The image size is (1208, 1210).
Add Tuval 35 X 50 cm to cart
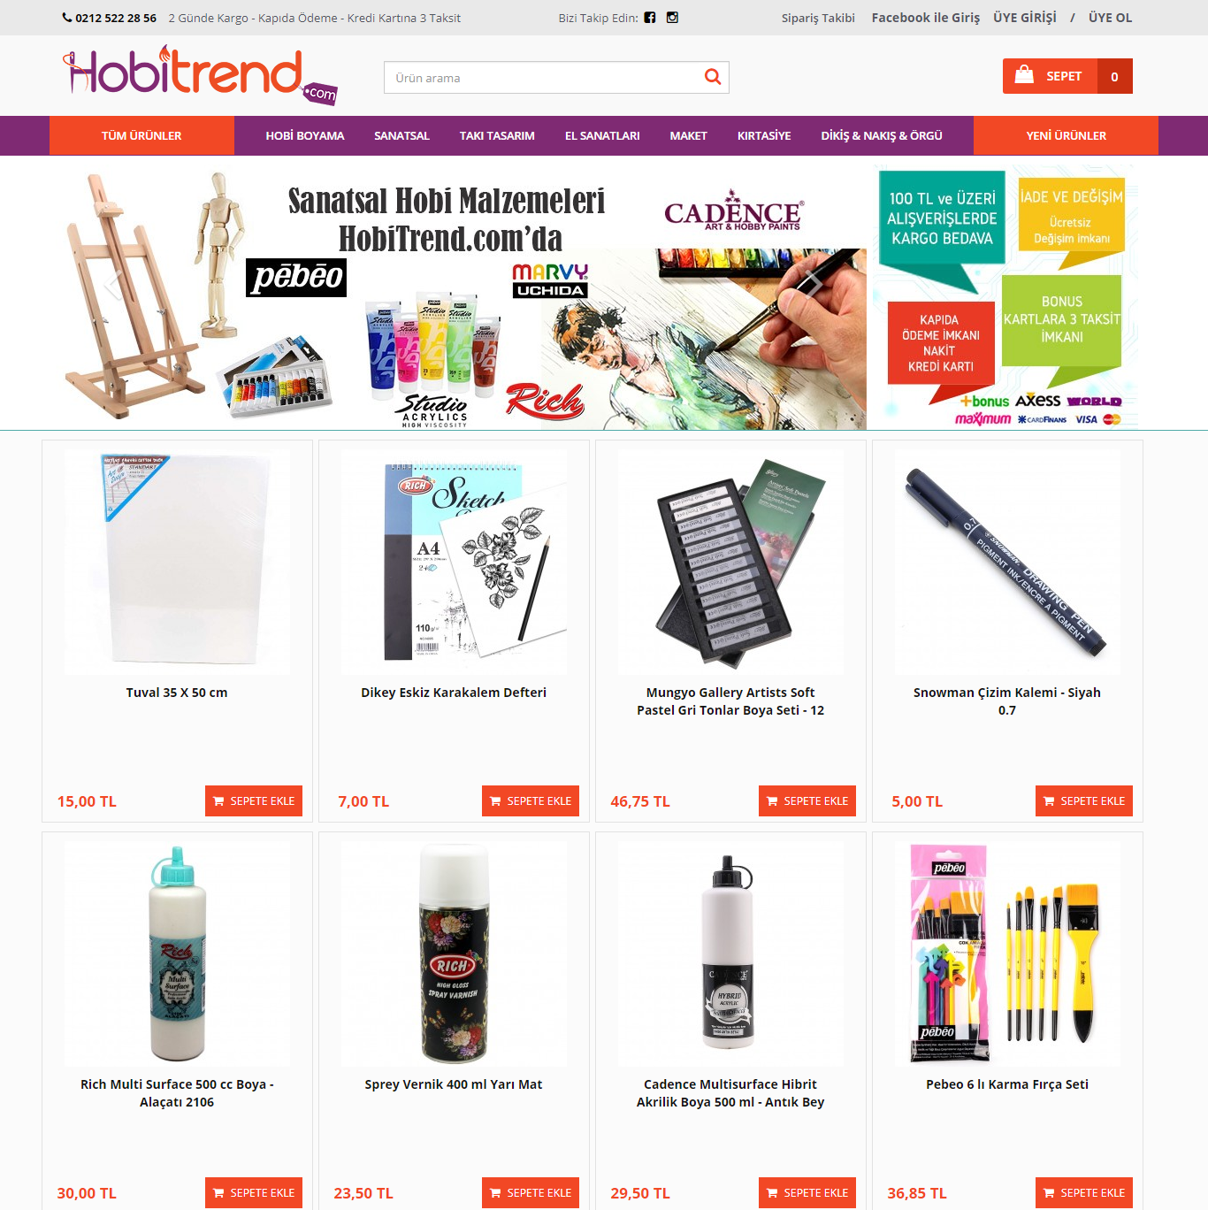pos(254,800)
